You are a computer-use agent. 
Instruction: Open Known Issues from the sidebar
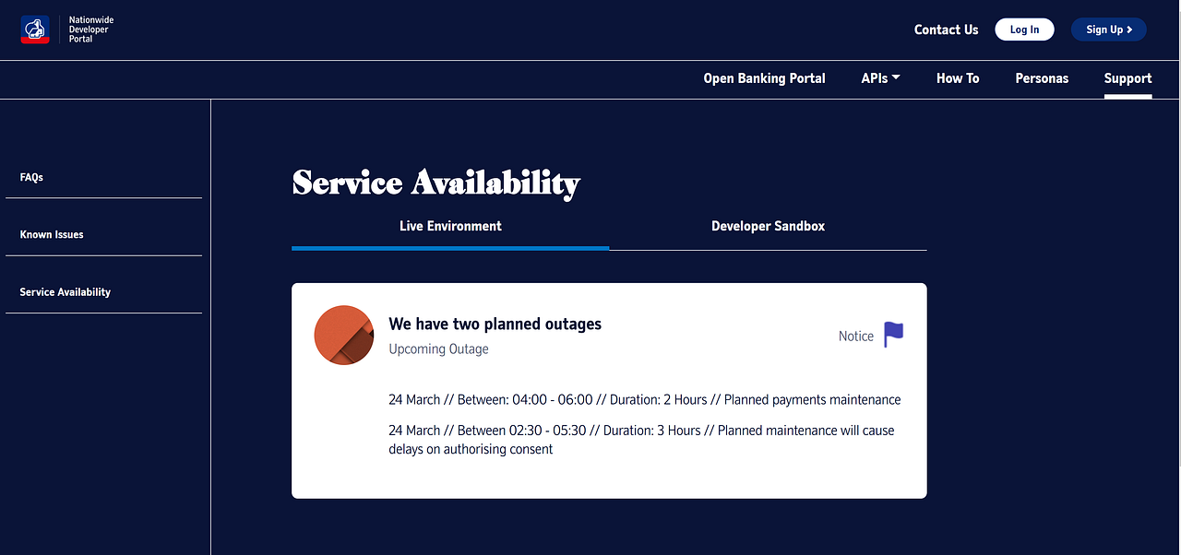[x=51, y=234]
